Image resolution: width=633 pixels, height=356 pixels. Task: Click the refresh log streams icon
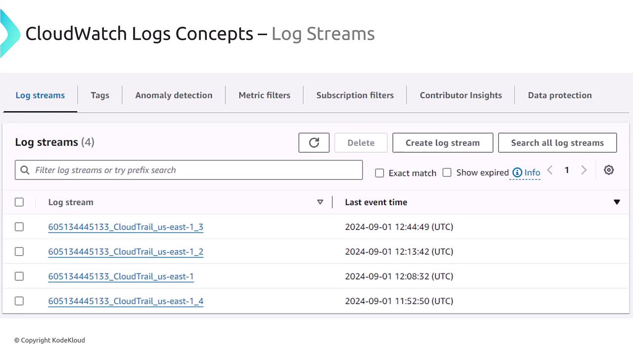click(x=314, y=143)
